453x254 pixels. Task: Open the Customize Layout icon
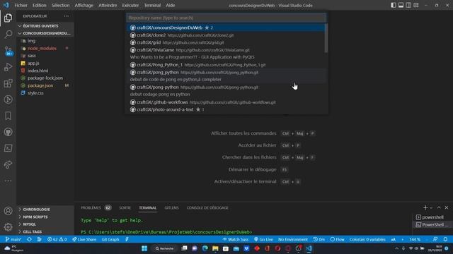click(x=416, y=5)
